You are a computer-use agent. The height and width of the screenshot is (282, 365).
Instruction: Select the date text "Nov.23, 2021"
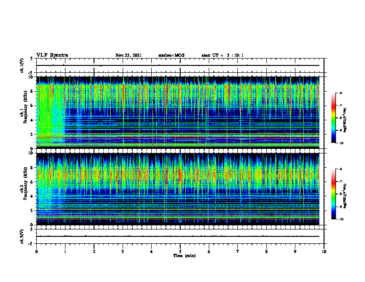(129, 55)
